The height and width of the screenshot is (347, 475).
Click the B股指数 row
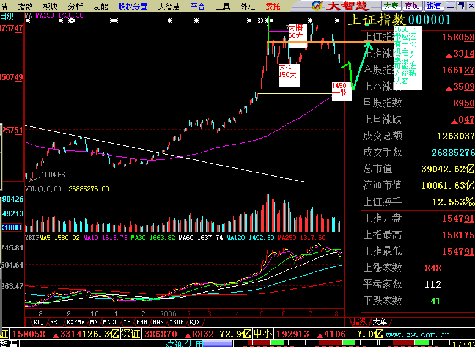[x=418, y=103]
